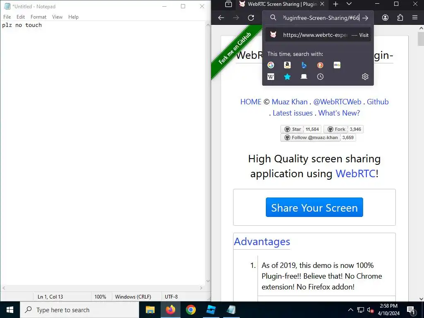
Task: Click Windows Start button
Action: click(10, 310)
